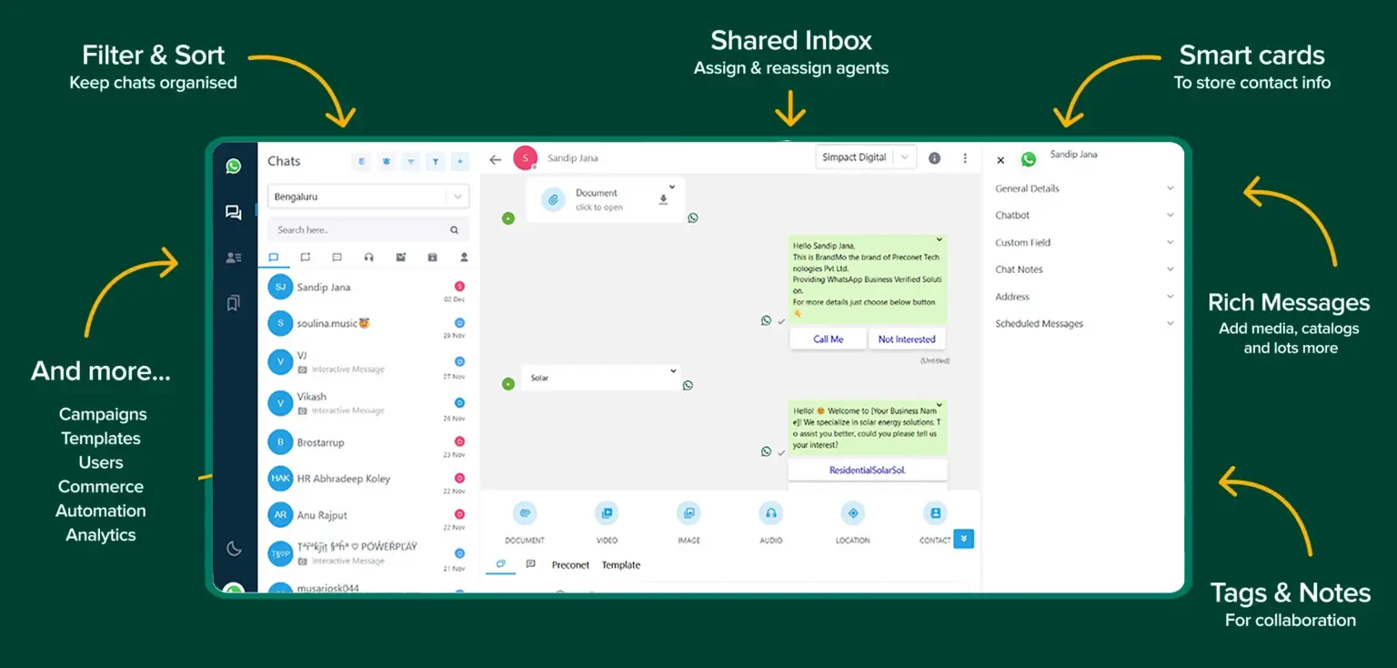This screenshot has height=668, width=1397.
Task: Expand chevron on the 'Hello Sandip Jana' message
Action: point(939,240)
